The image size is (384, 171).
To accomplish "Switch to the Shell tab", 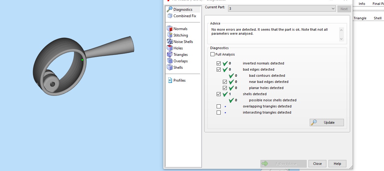I will click(378, 18).
